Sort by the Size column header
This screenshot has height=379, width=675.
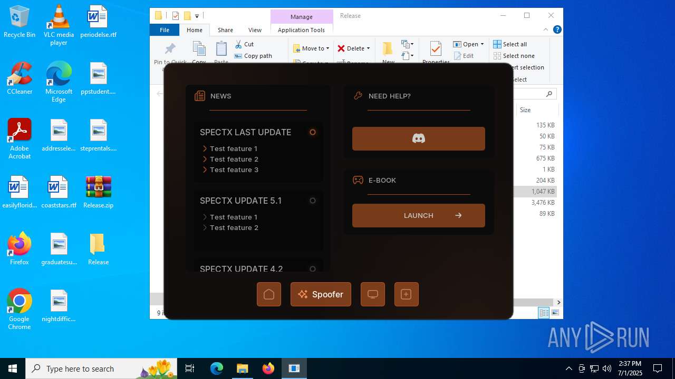(537, 110)
